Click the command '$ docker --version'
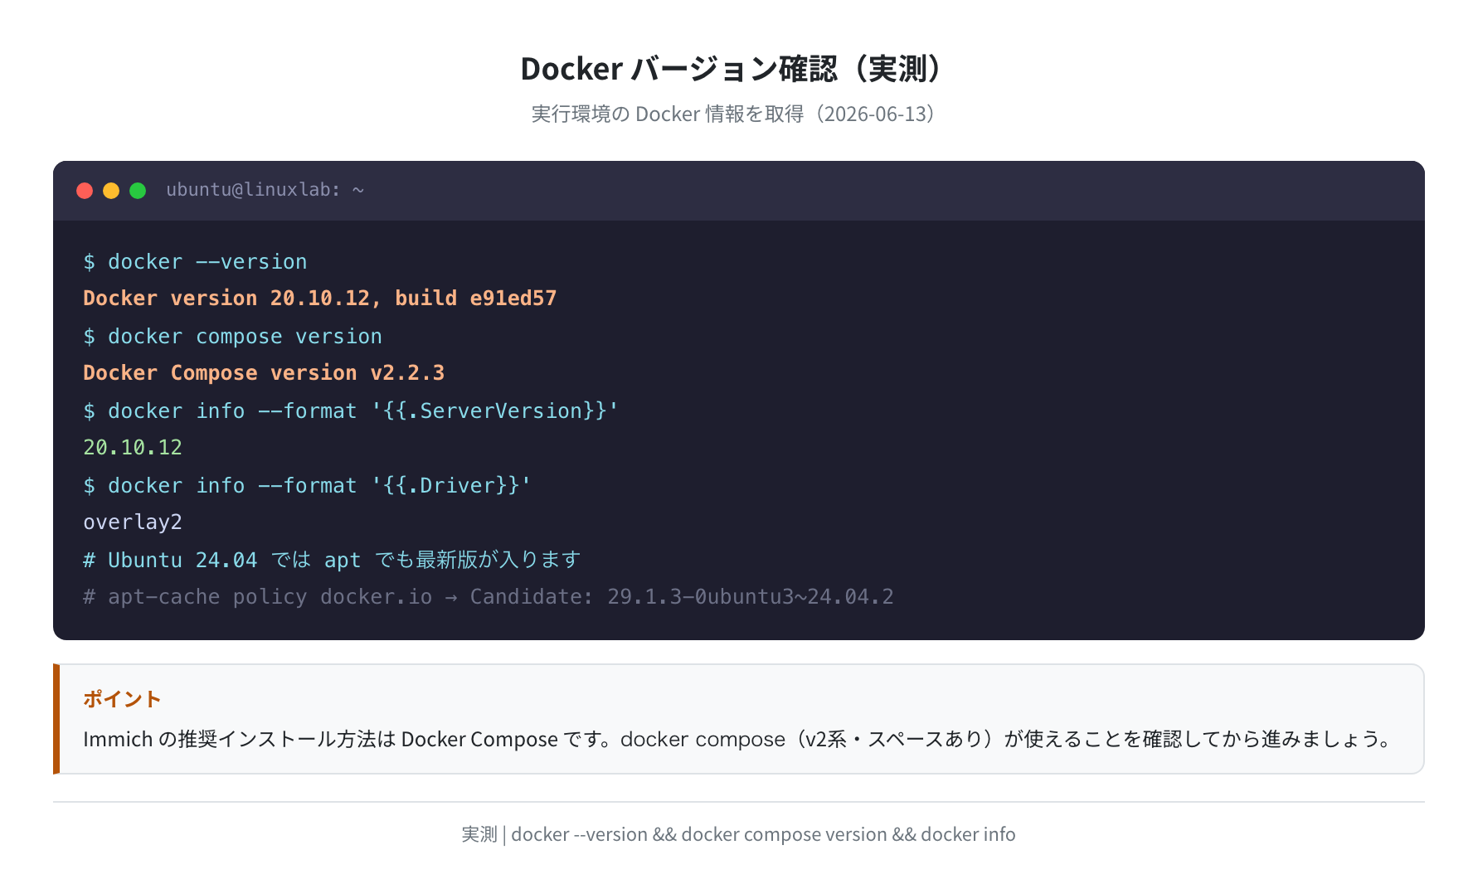This screenshot has height=879, width=1478. pyautogui.click(x=195, y=261)
